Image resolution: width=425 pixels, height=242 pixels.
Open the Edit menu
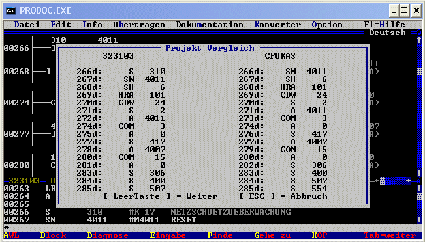pyautogui.click(x=61, y=25)
